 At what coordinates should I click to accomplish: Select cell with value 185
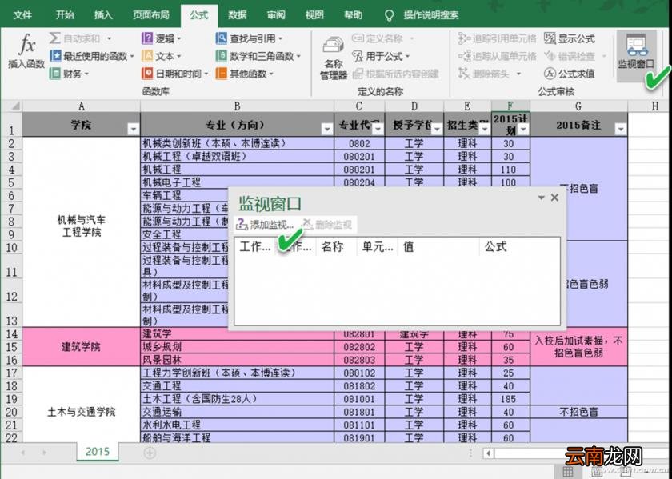coord(510,399)
